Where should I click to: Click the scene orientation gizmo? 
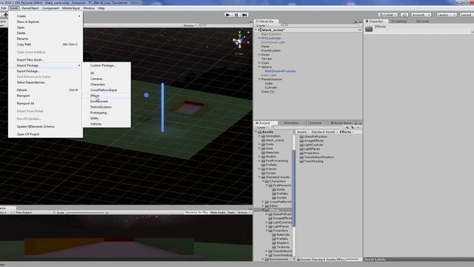pos(240,41)
